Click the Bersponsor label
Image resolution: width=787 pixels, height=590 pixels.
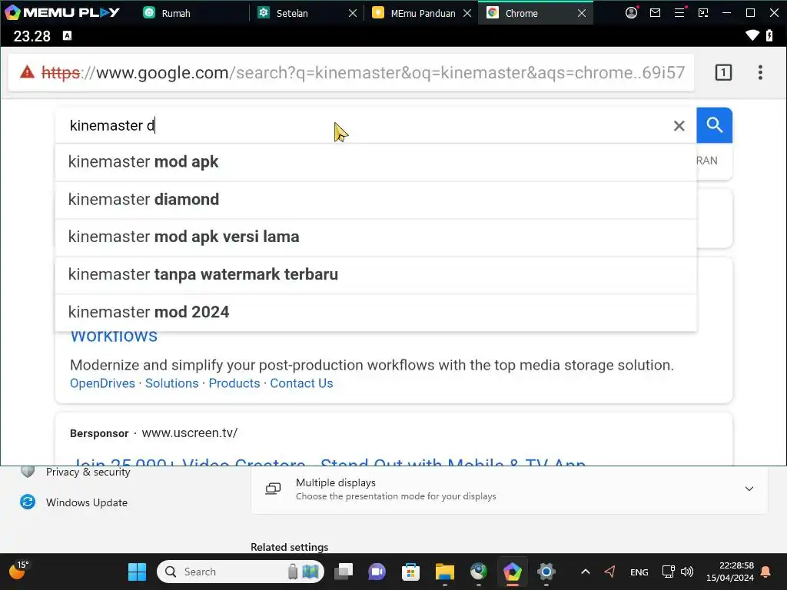[x=99, y=433]
